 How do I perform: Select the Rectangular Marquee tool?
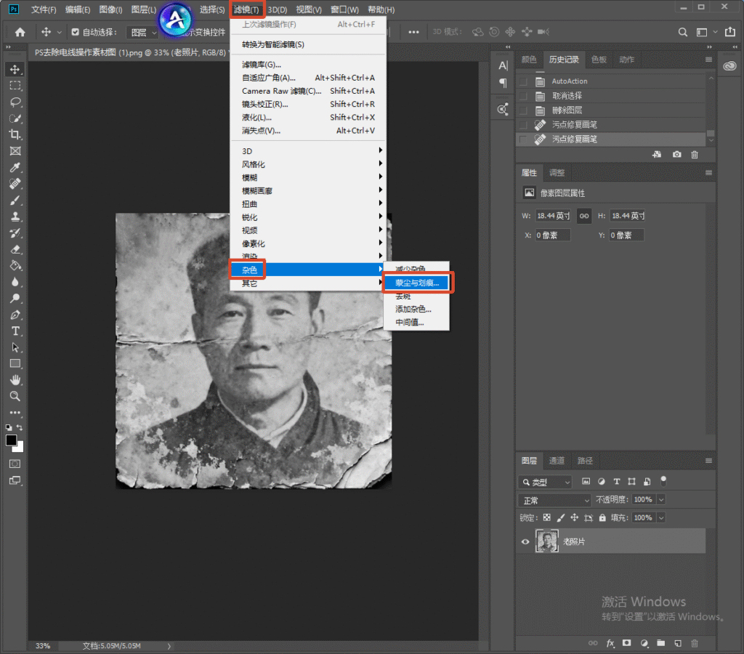[x=15, y=86]
